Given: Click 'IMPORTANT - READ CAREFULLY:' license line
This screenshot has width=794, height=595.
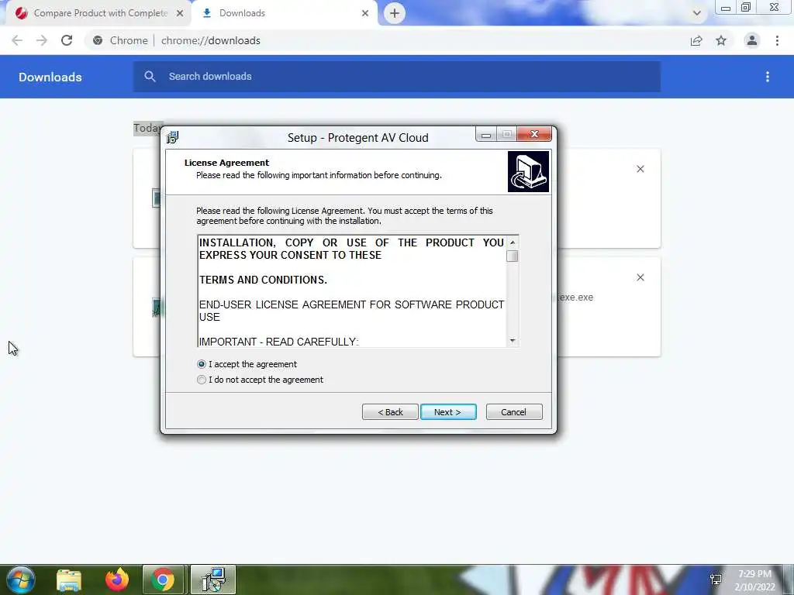Looking at the screenshot, I should tap(278, 342).
